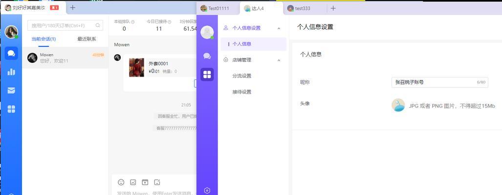Click the Mowen avatar in the conversation list
Viewport: 502px width, 195px height.
click(32, 58)
